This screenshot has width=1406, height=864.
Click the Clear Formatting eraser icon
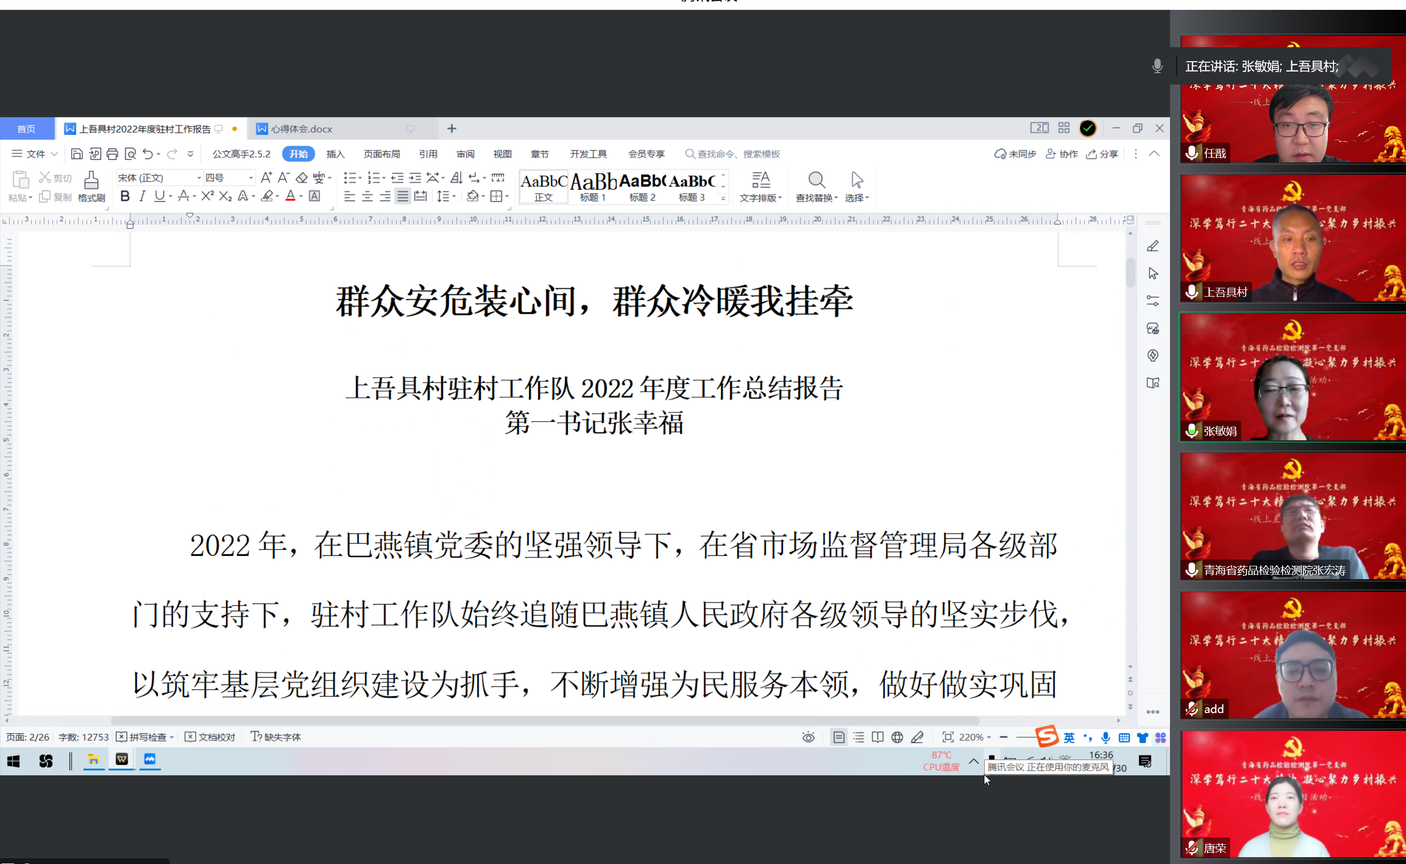[302, 178]
